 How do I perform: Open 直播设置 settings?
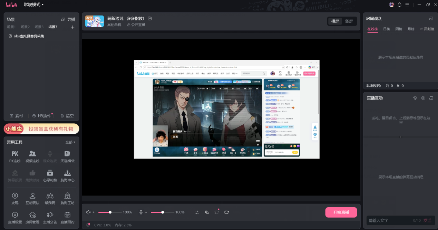click(x=15, y=218)
